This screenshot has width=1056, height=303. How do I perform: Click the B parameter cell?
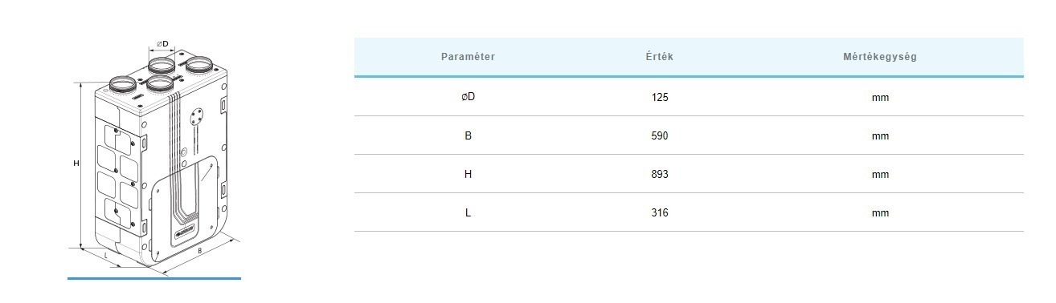point(468,135)
